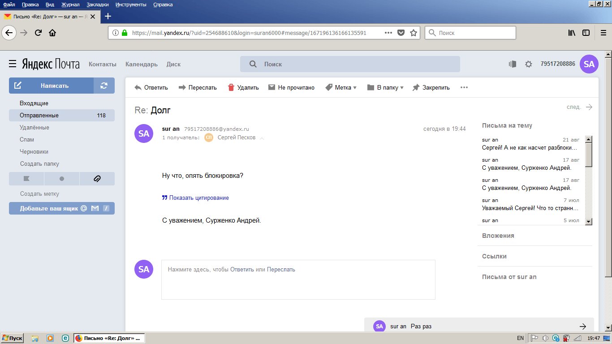This screenshot has width=612, height=344.
Task: Open Yandex Mail settings gear
Action: [529, 64]
